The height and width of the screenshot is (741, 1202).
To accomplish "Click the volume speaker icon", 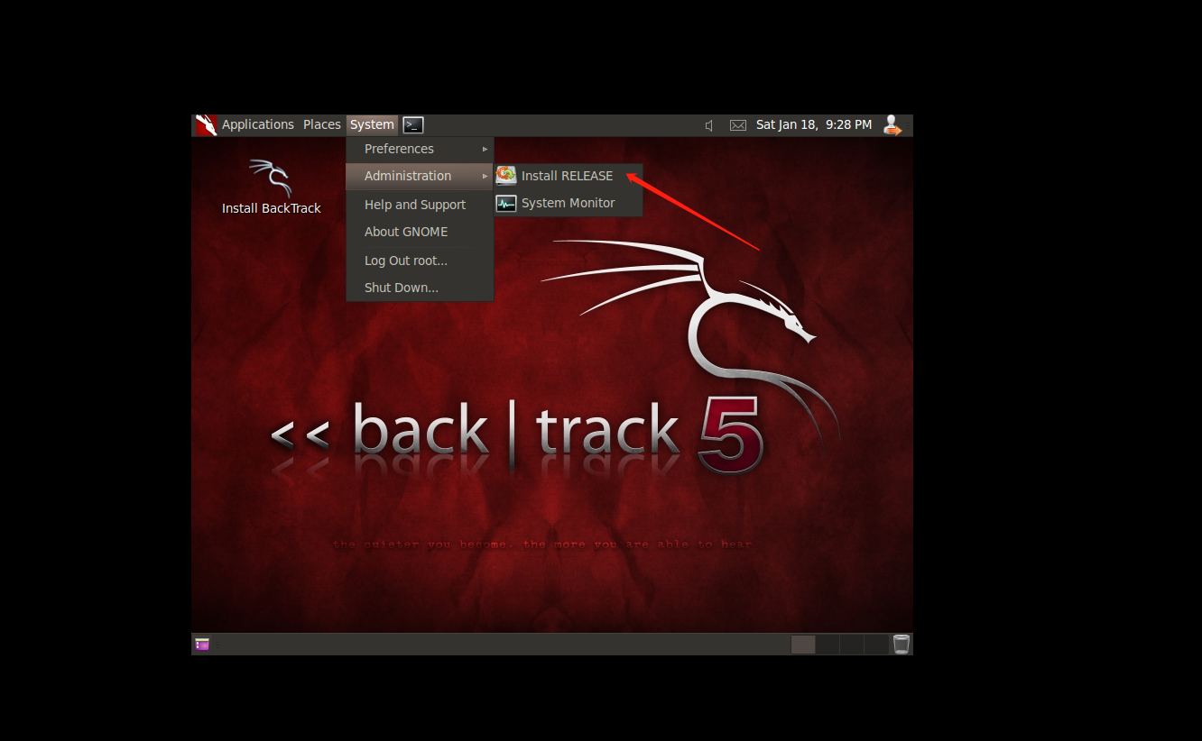I will point(709,125).
